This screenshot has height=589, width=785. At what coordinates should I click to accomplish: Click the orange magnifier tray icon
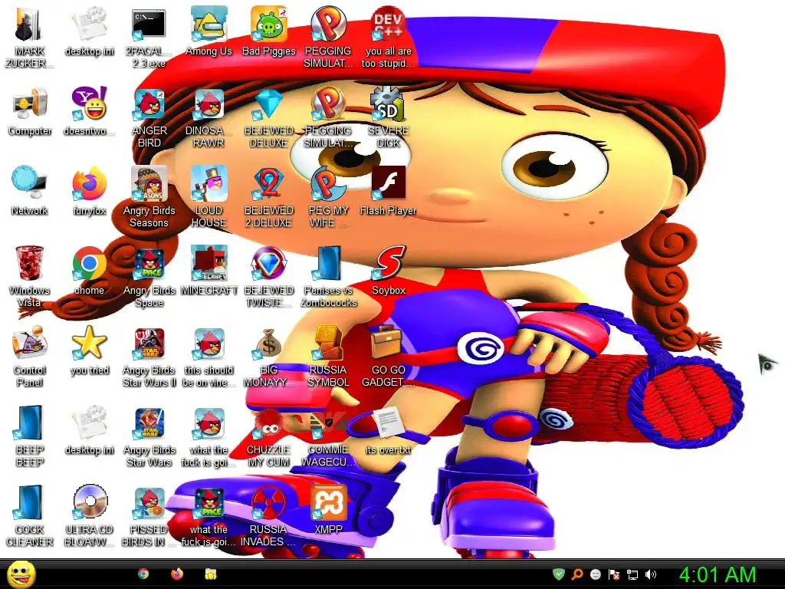pyautogui.click(x=576, y=574)
